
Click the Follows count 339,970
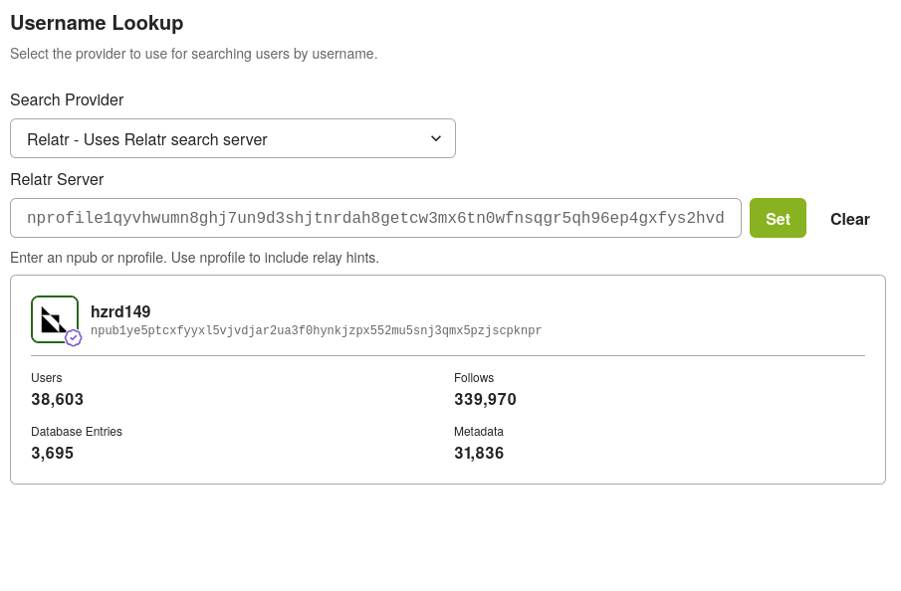(485, 399)
